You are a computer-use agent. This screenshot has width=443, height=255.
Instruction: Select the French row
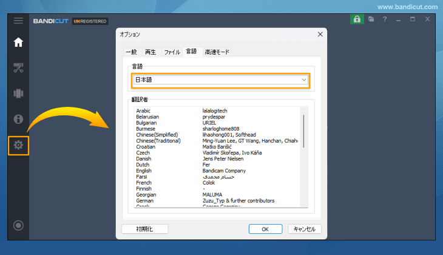pos(217,183)
